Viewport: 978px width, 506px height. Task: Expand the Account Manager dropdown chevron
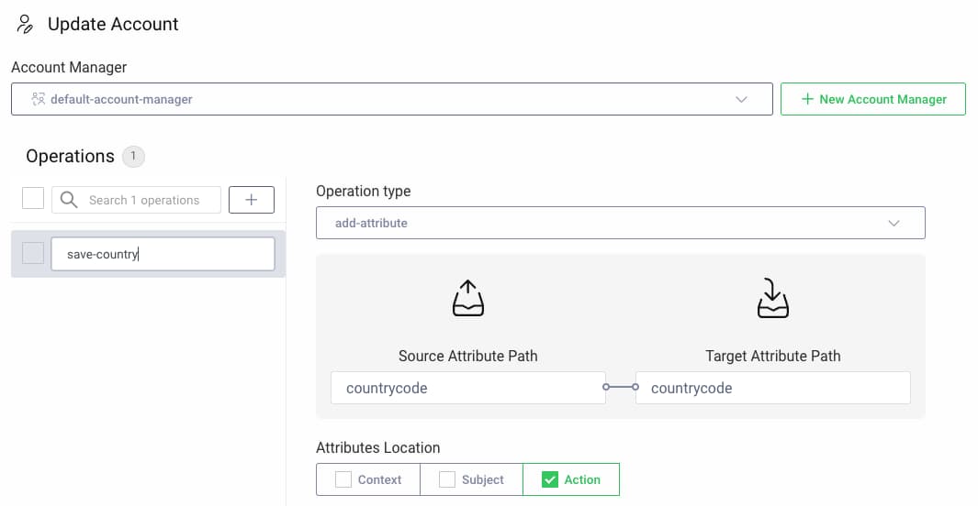click(x=741, y=100)
